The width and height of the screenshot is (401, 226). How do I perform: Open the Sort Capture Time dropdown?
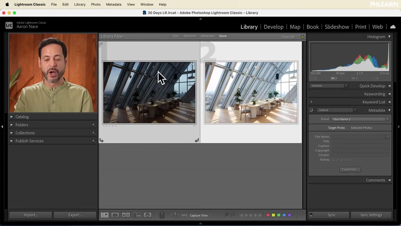(x=200, y=215)
